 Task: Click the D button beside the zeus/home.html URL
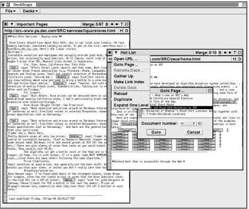[x=240, y=59]
